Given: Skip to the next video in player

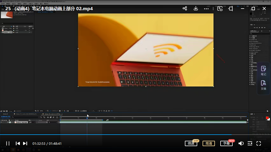Looking at the screenshot, I should pyautogui.click(x=25, y=143).
